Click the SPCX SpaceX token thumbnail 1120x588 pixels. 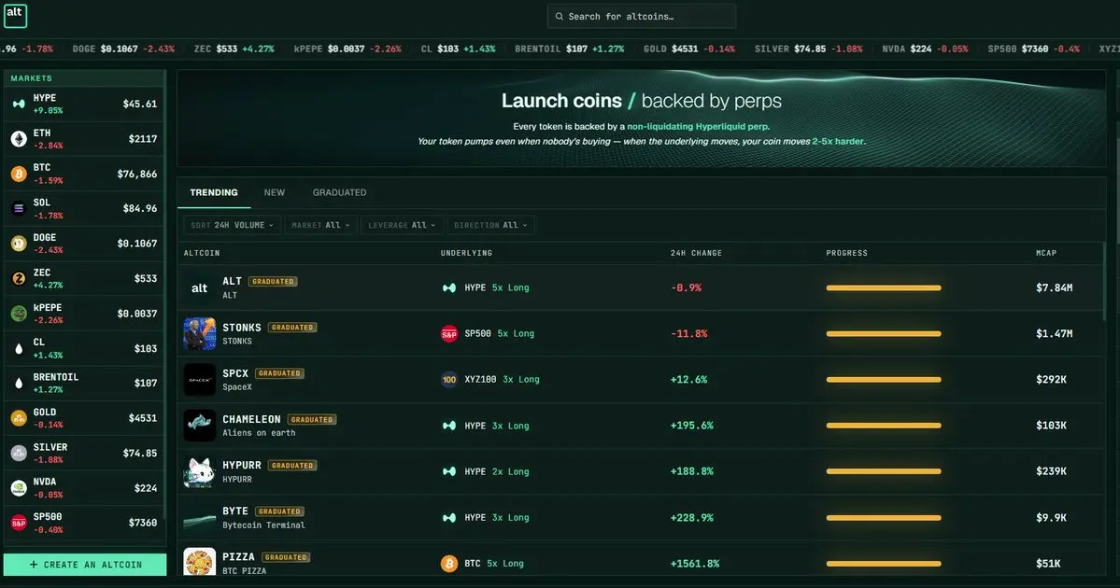pyautogui.click(x=199, y=380)
